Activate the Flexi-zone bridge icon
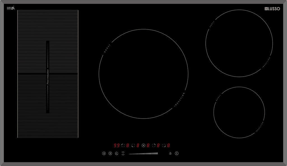The height and width of the screenshot is (166, 287). (x=123, y=153)
